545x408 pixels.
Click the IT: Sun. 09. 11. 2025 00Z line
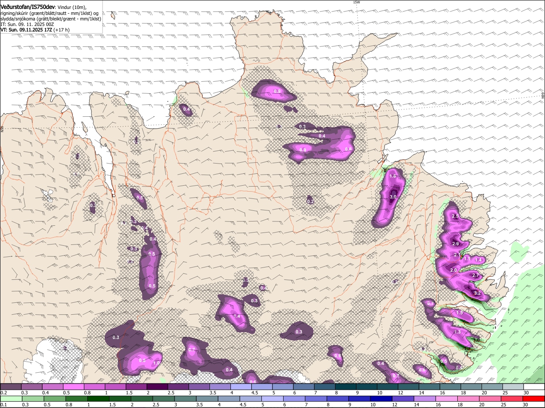26,24
